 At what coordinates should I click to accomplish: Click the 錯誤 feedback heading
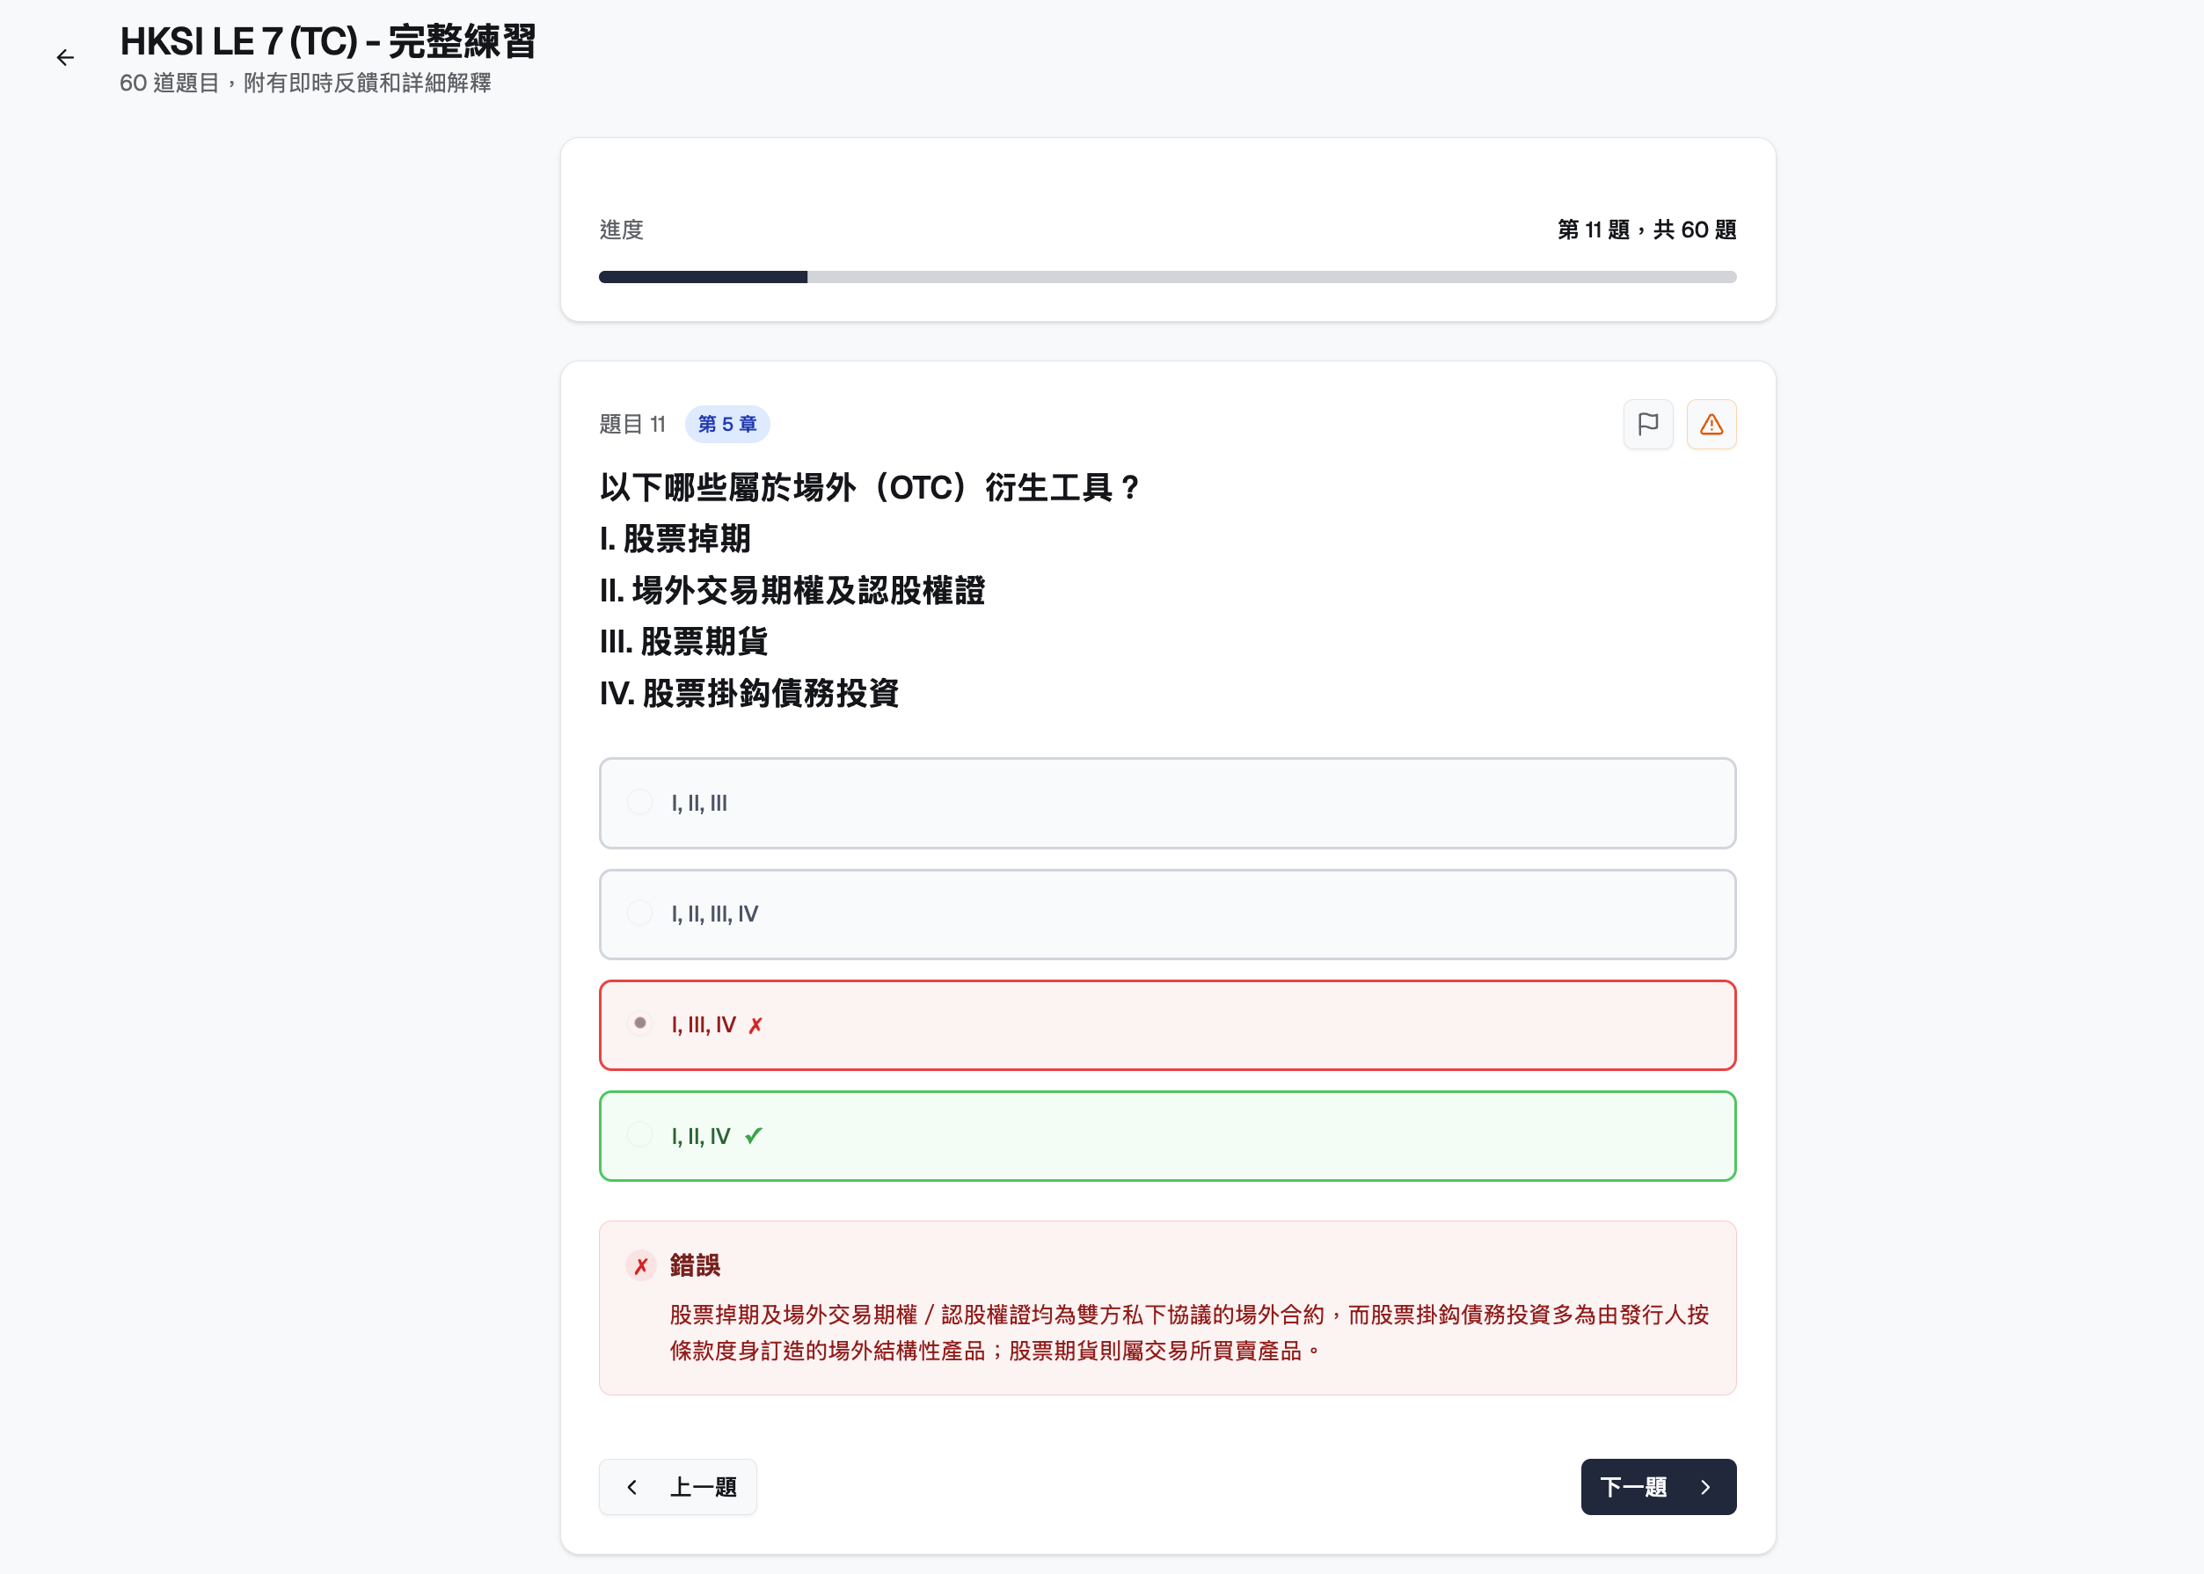point(695,1264)
